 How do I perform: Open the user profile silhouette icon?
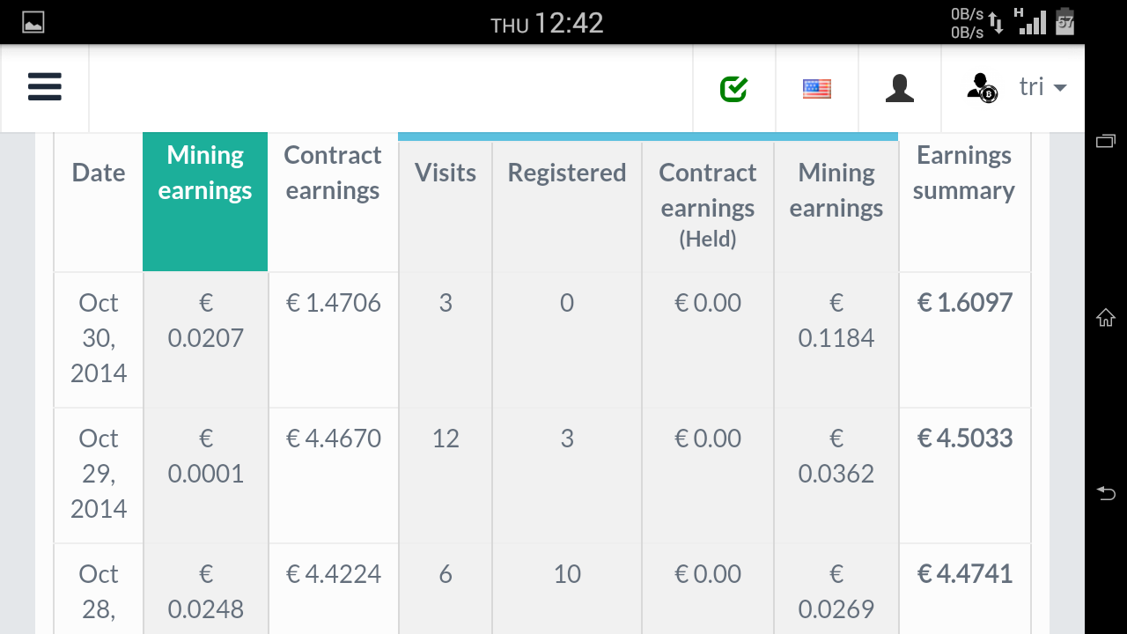tap(899, 88)
